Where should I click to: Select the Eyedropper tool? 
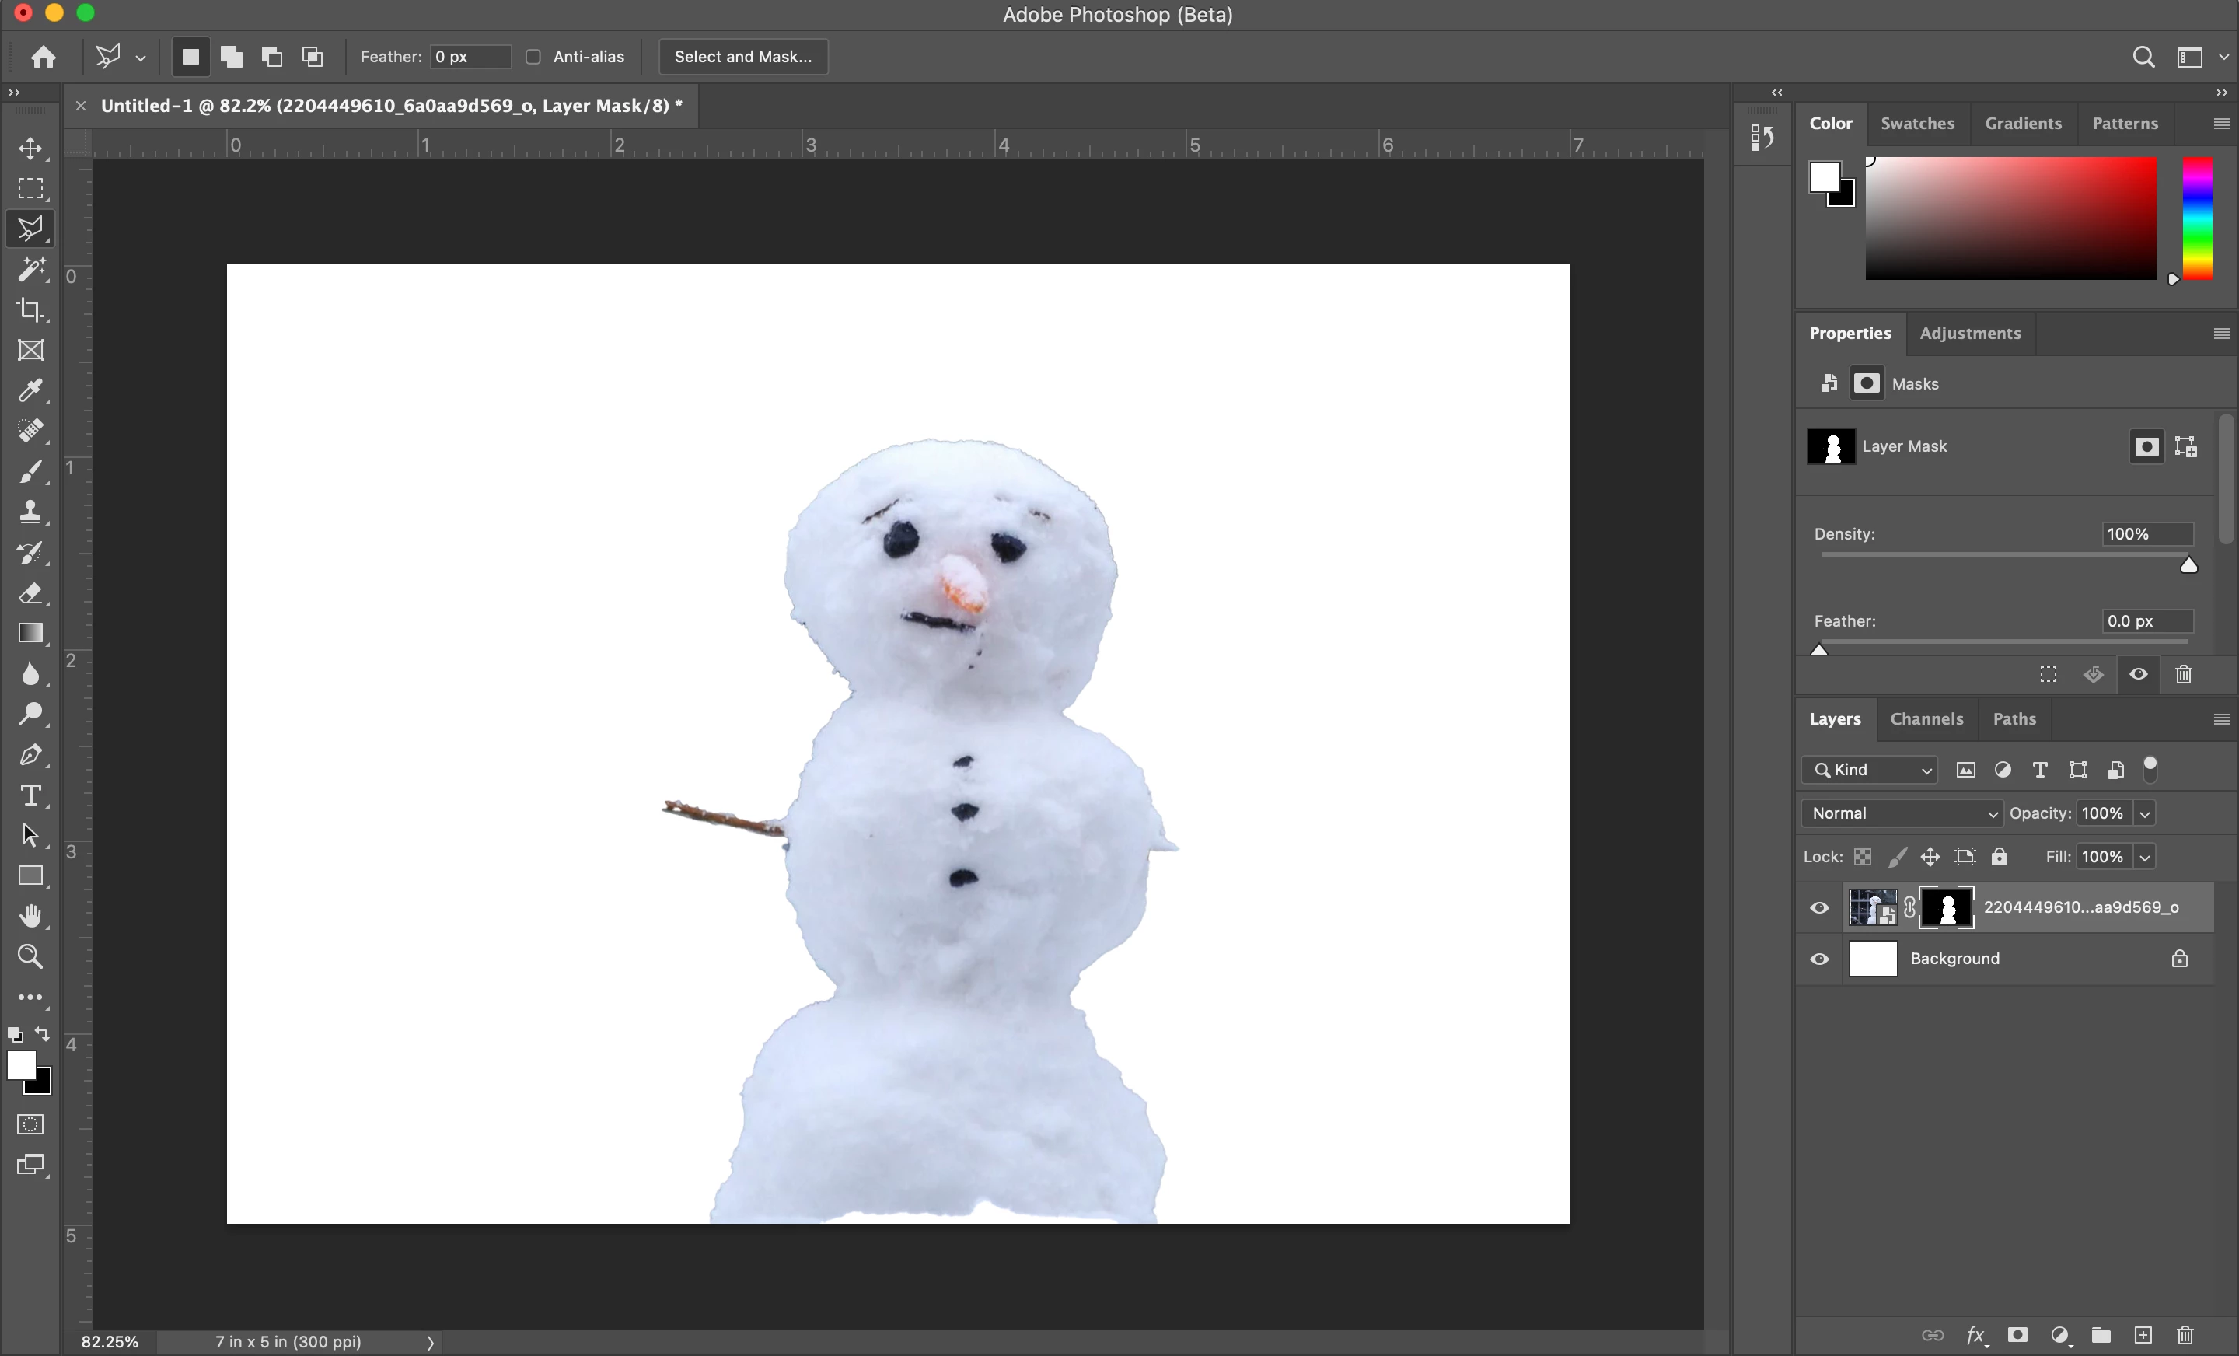coord(30,391)
